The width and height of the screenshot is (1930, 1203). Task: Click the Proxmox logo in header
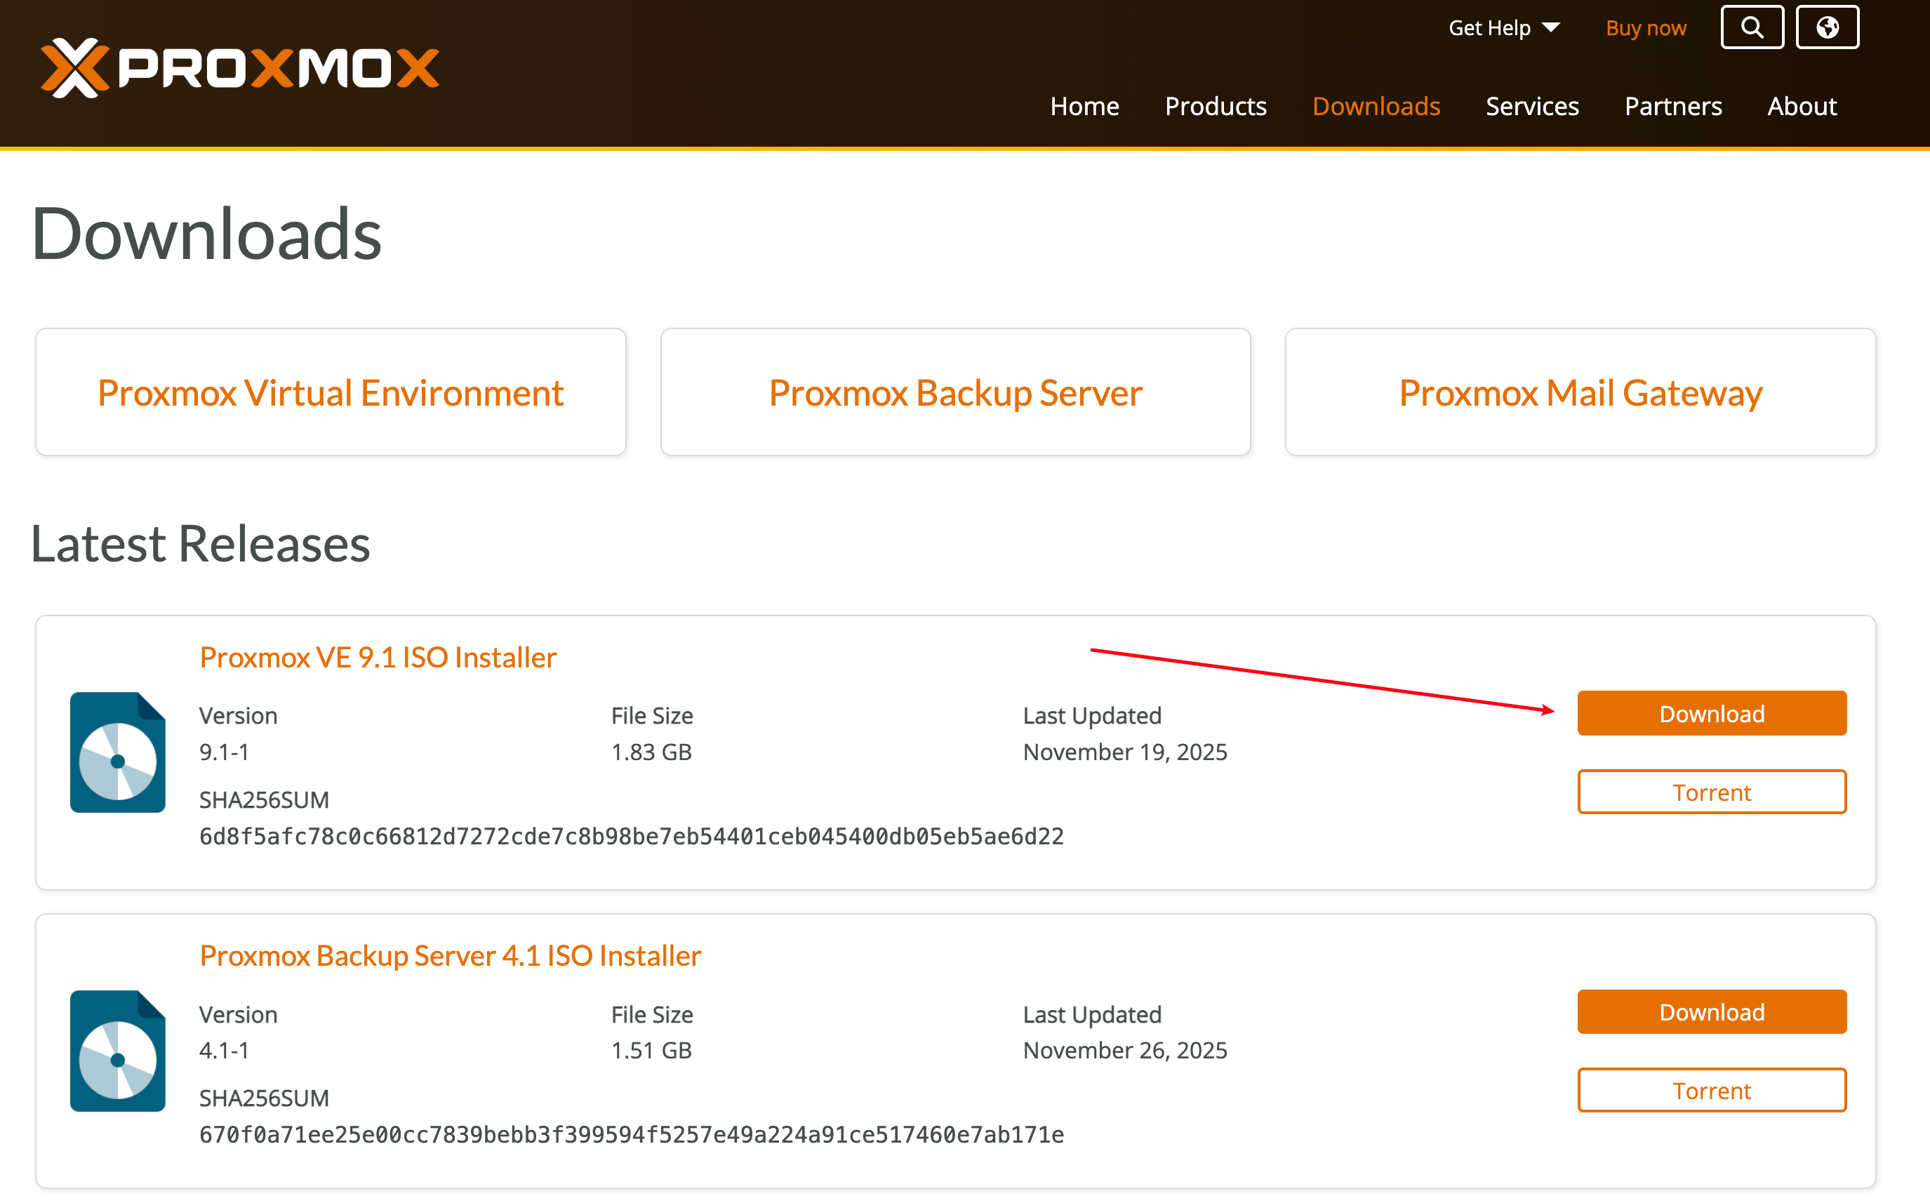tap(239, 67)
